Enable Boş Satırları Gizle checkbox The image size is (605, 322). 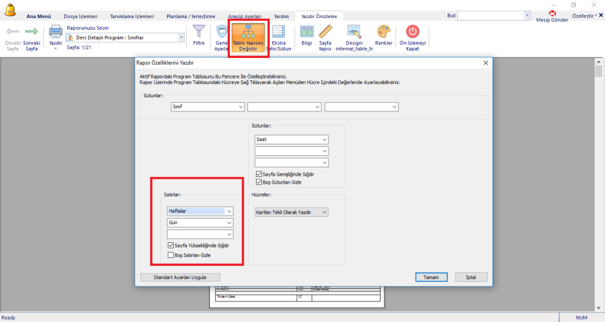click(171, 255)
